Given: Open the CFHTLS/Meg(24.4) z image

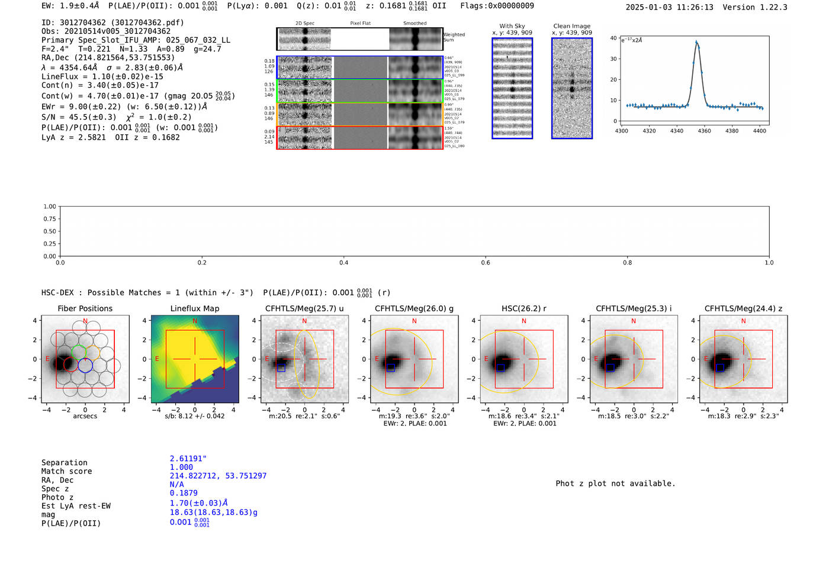Looking at the screenshot, I should click(743, 359).
